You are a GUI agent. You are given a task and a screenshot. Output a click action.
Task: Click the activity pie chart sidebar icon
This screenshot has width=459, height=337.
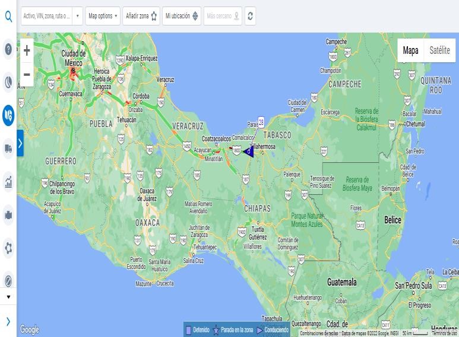click(8, 83)
